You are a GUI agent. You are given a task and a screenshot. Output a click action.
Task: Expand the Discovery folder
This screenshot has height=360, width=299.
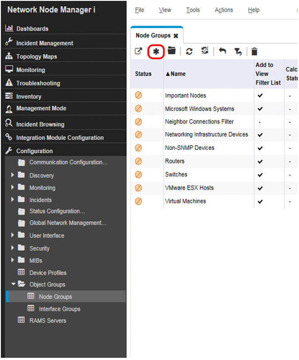pyautogui.click(x=13, y=175)
